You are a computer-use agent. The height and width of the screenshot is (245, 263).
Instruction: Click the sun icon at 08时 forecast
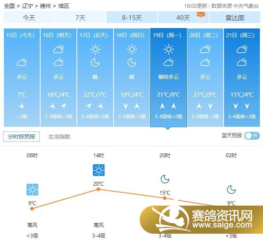tap(32, 190)
